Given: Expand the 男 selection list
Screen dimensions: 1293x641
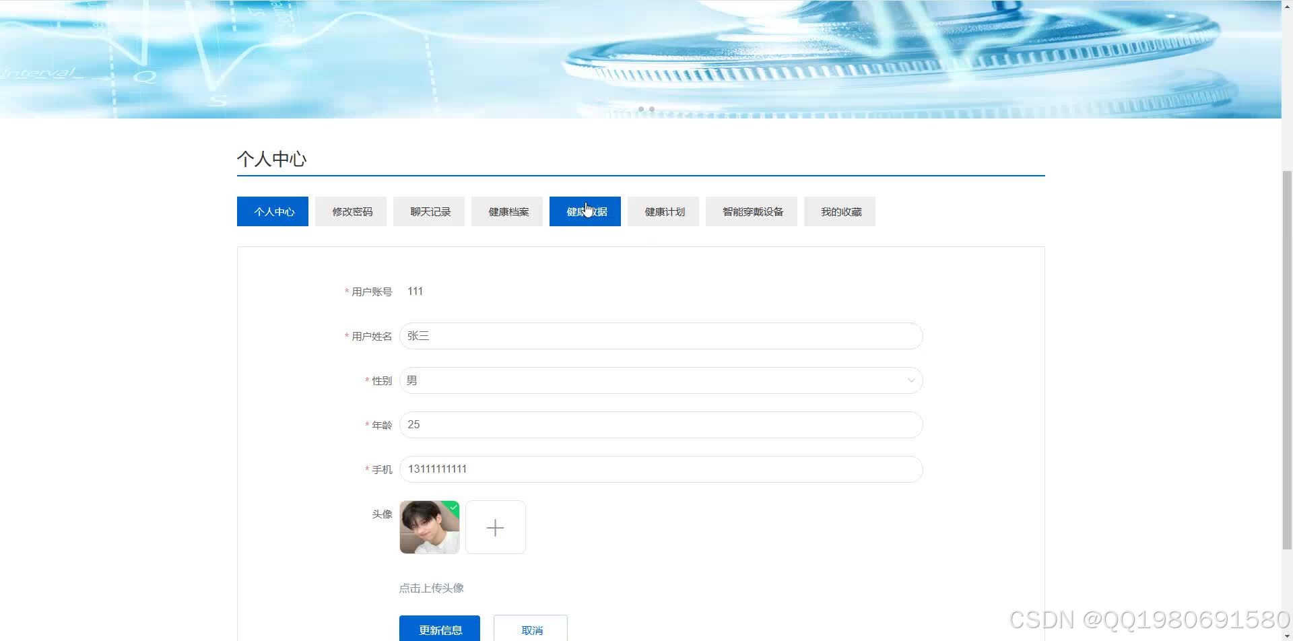Looking at the screenshot, I should pyautogui.click(x=660, y=380).
